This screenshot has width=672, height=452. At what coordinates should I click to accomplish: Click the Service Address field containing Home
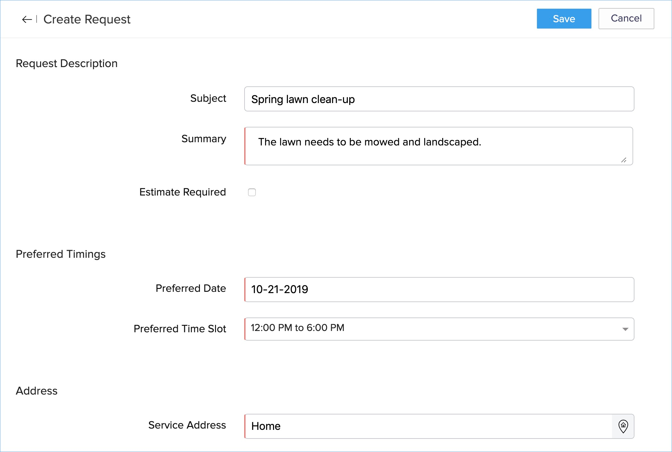(x=428, y=426)
